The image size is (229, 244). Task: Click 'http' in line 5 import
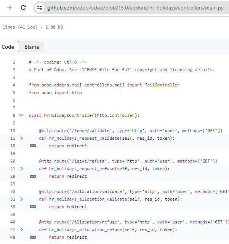point(77,92)
